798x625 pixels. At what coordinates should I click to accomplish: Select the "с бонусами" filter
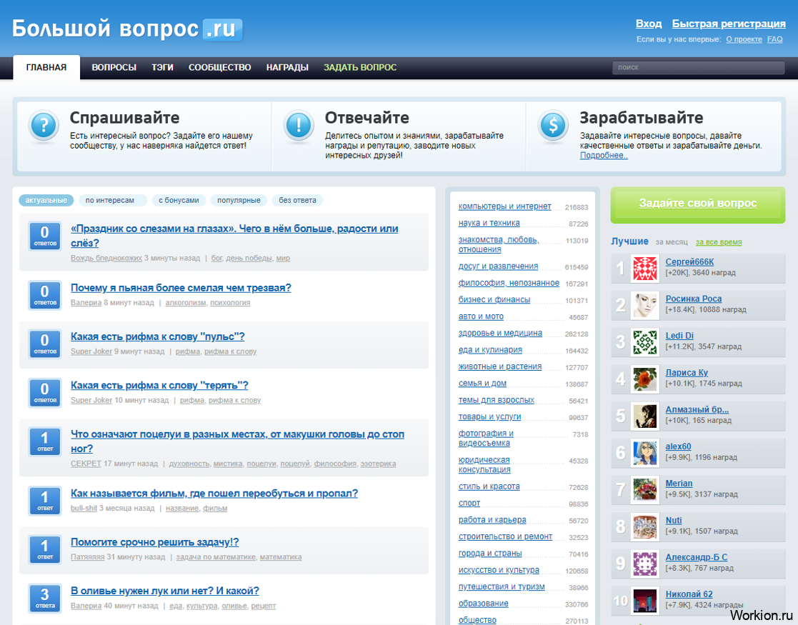click(x=179, y=201)
